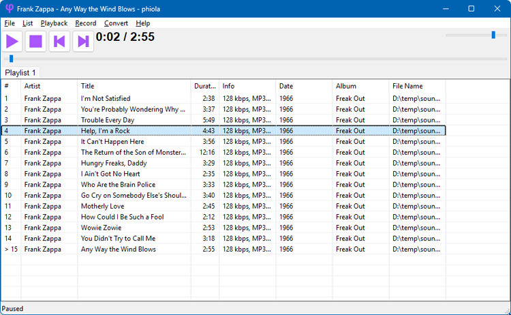Viewport: 511px width, 315px height.
Task: Select "Any Way the Wind Blows" row
Action: coord(119,250)
